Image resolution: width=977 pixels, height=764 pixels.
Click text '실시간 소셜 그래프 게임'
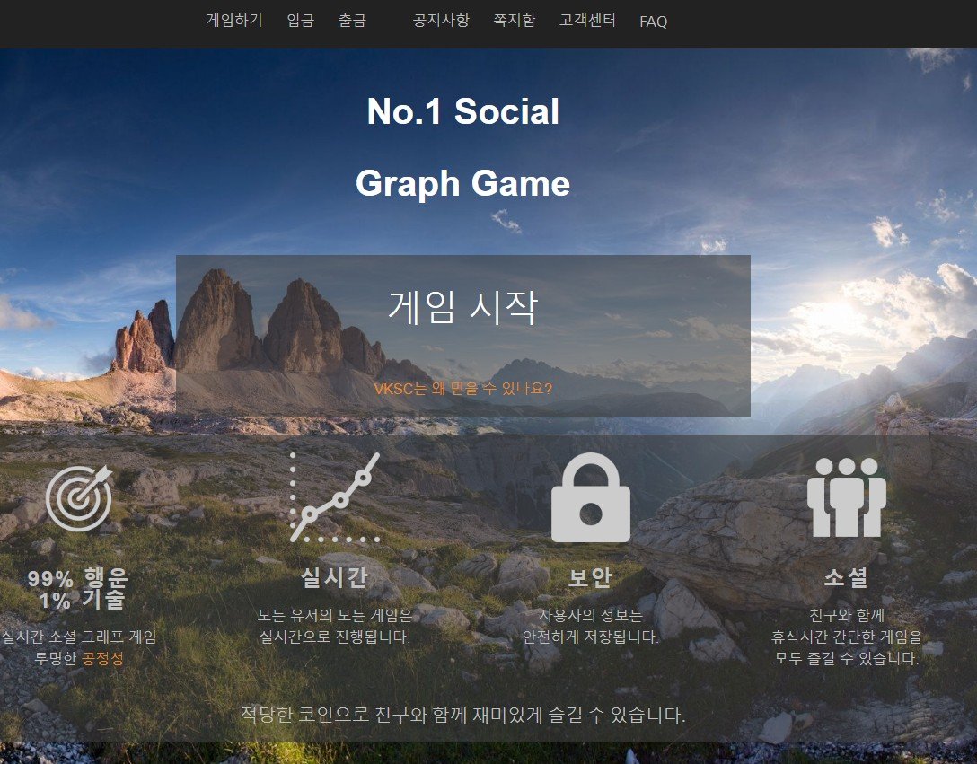pos(79,637)
